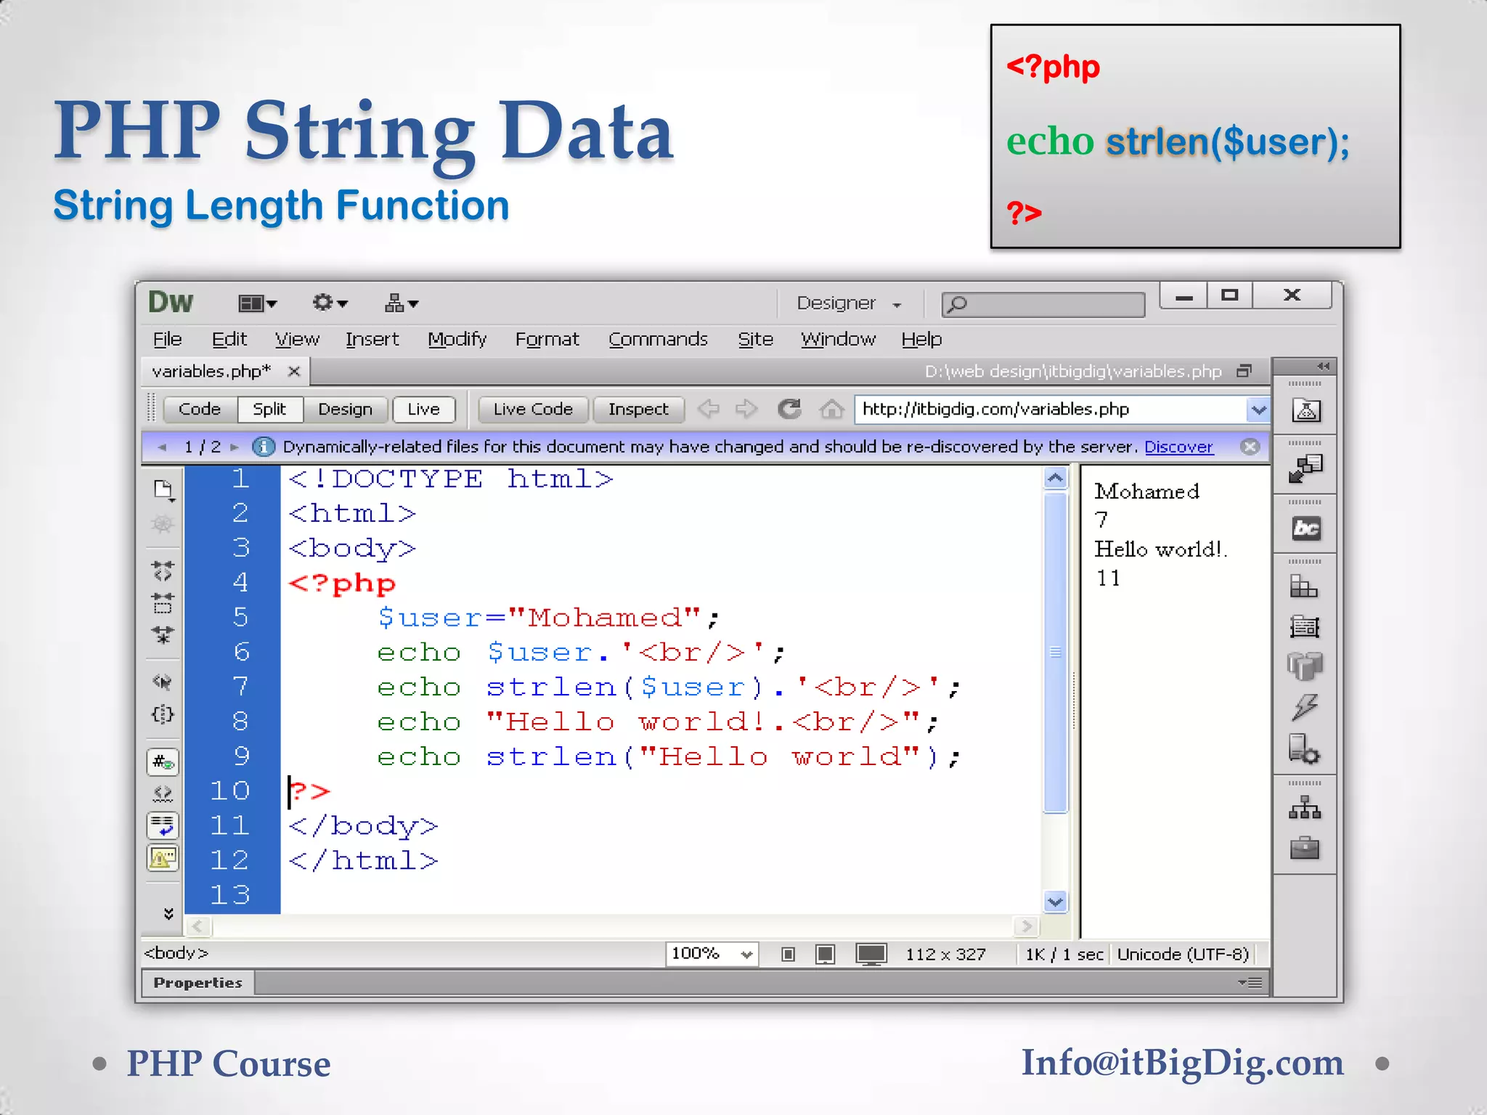Toggle syntax error alerts in info bar
The image size is (1487, 1115).
click(x=163, y=859)
